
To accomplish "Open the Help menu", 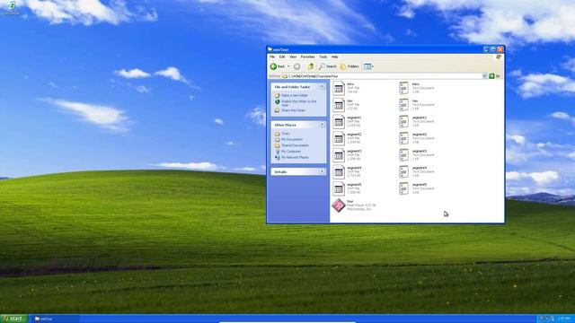I will point(334,57).
